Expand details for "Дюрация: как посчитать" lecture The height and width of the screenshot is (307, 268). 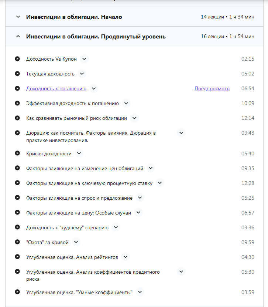coord(181,133)
